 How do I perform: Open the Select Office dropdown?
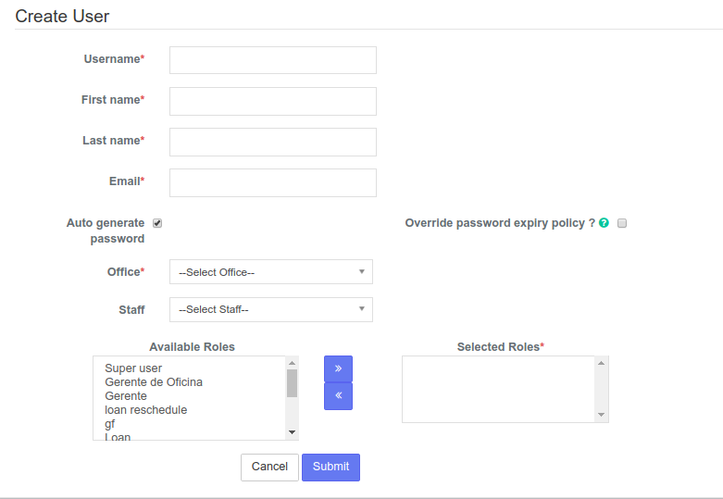point(271,271)
